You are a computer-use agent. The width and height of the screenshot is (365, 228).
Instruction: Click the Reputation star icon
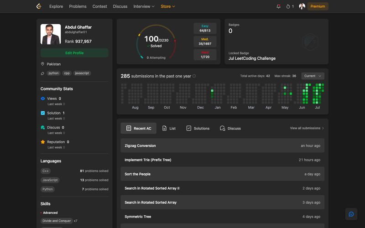[43, 142]
